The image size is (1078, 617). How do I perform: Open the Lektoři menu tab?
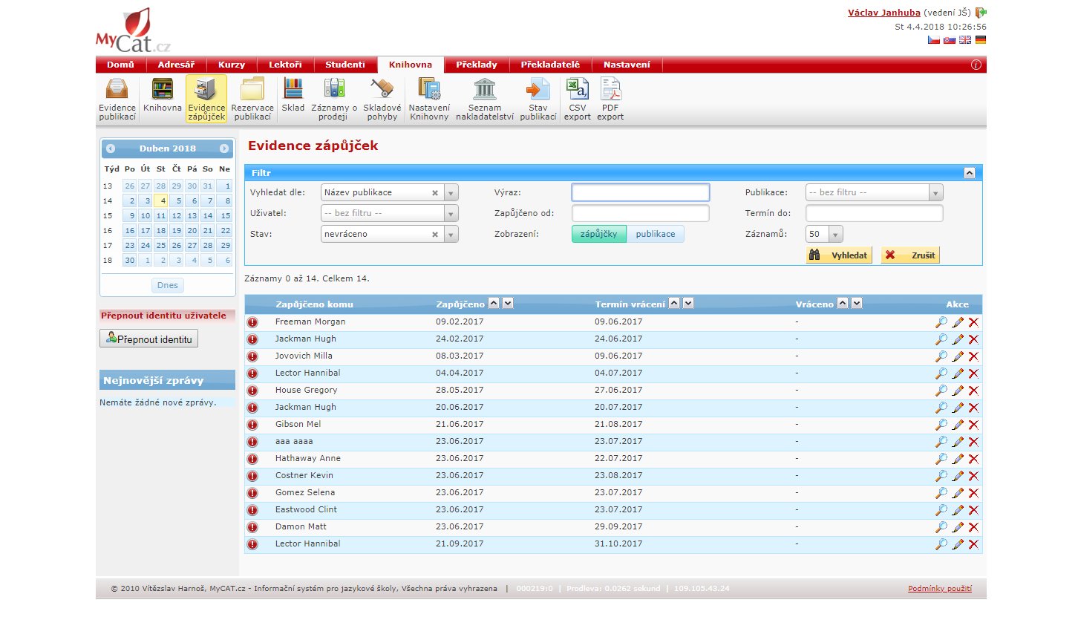click(x=285, y=65)
